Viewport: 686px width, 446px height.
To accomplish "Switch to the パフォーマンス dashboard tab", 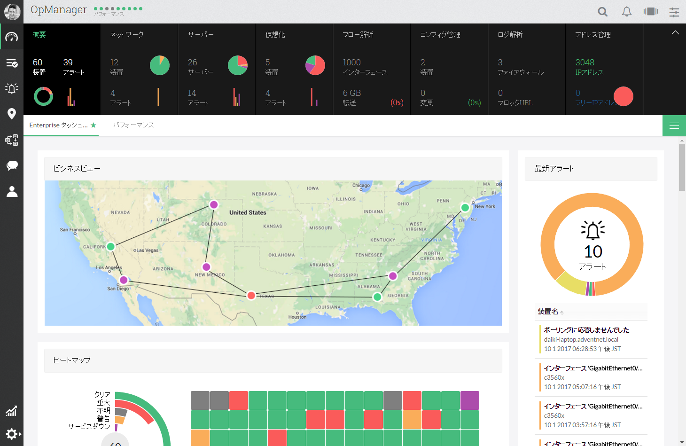I will pos(133,125).
